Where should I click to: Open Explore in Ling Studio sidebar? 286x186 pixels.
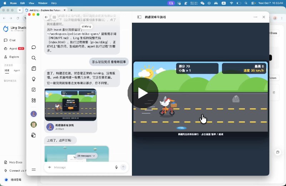(11, 57)
